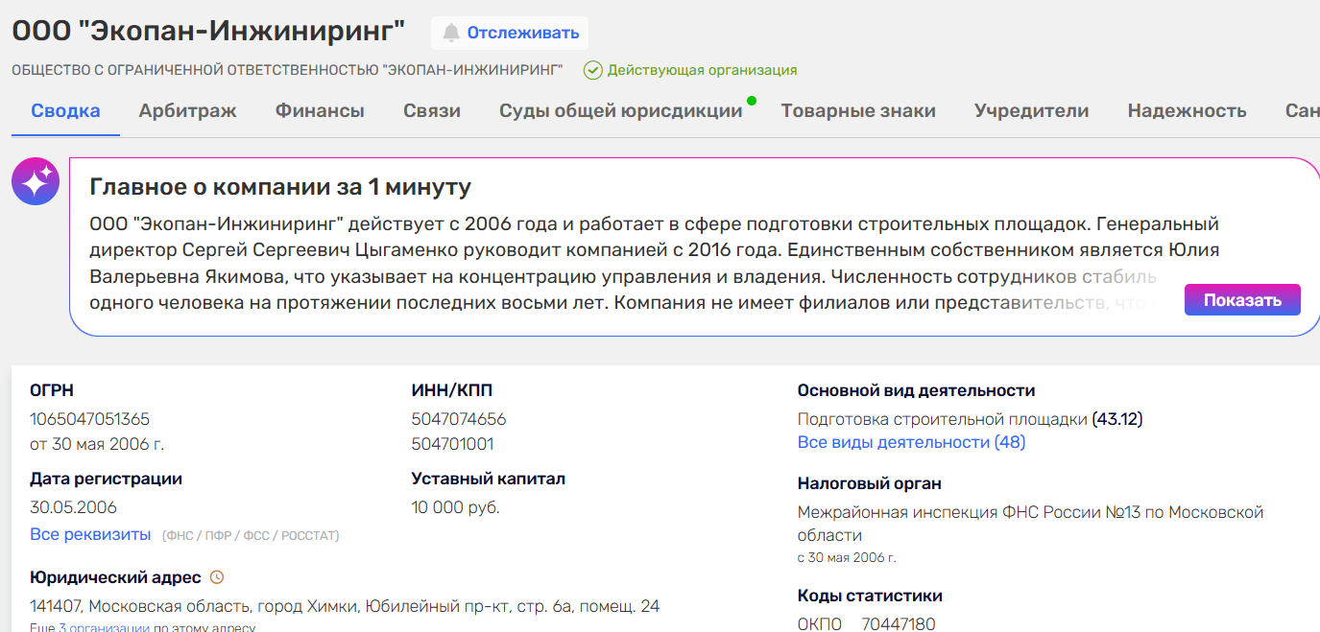Click the bell icon in Отслеживать button
1320x632 pixels.
coord(451,33)
